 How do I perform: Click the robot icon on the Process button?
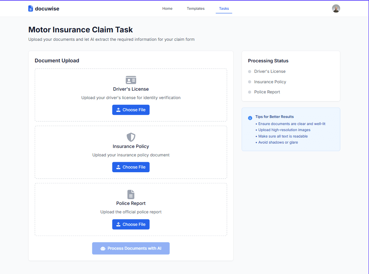[x=103, y=248]
